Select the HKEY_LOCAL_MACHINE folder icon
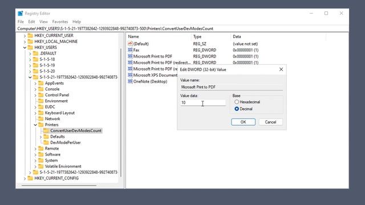 click(x=30, y=42)
